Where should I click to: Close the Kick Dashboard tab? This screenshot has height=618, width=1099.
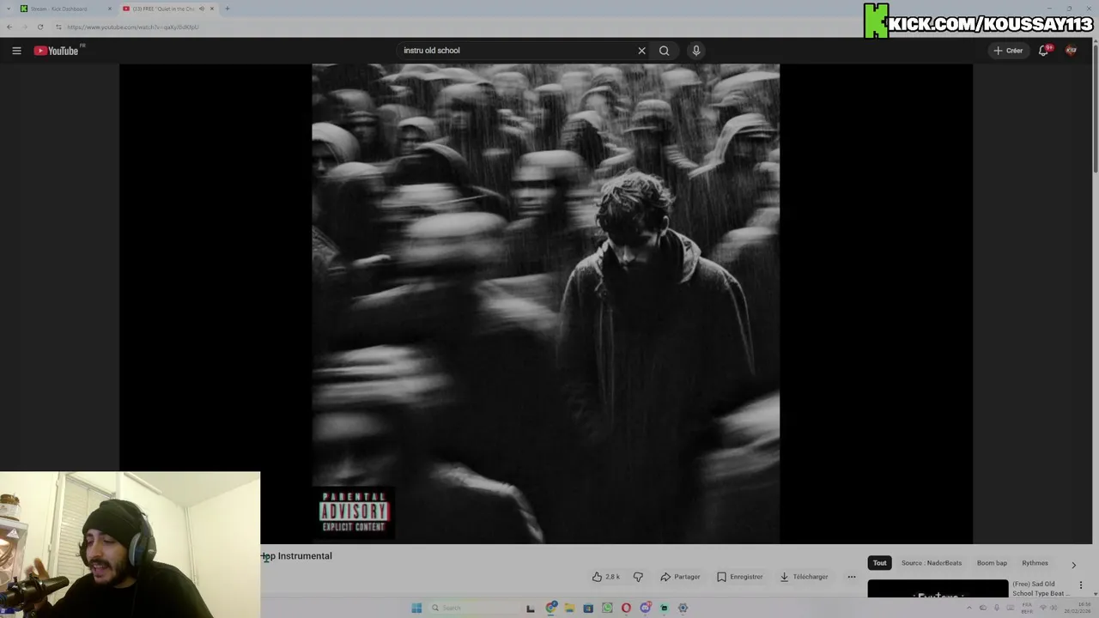click(x=109, y=9)
